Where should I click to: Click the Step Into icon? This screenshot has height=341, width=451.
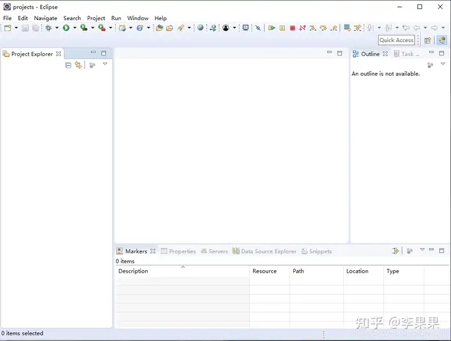pos(313,28)
